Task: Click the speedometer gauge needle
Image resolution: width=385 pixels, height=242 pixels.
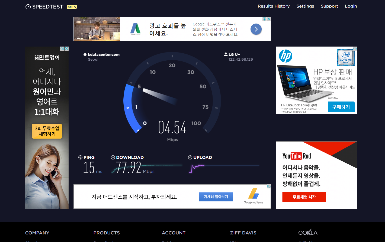Action: click(x=160, y=96)
